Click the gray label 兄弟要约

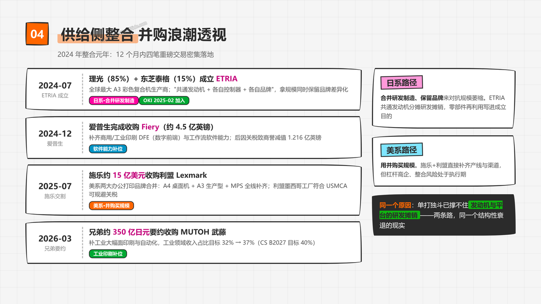click(55, 249)
